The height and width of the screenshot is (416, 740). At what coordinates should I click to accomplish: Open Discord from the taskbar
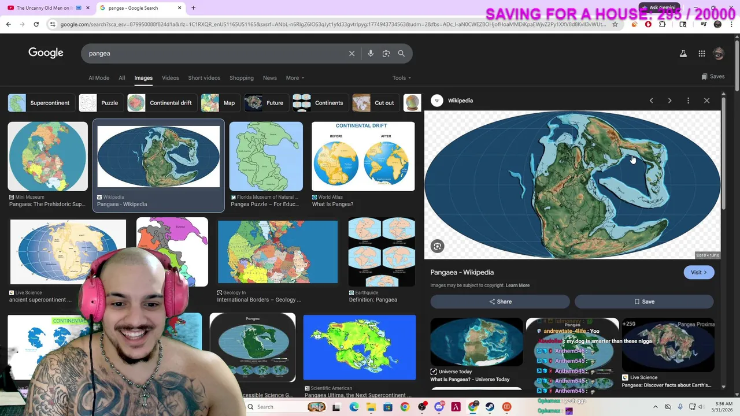pos(439,407)
